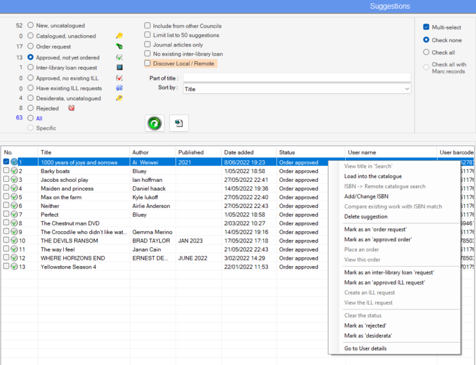Select the New, uncatalogued radio button

(x=30, y=25)
